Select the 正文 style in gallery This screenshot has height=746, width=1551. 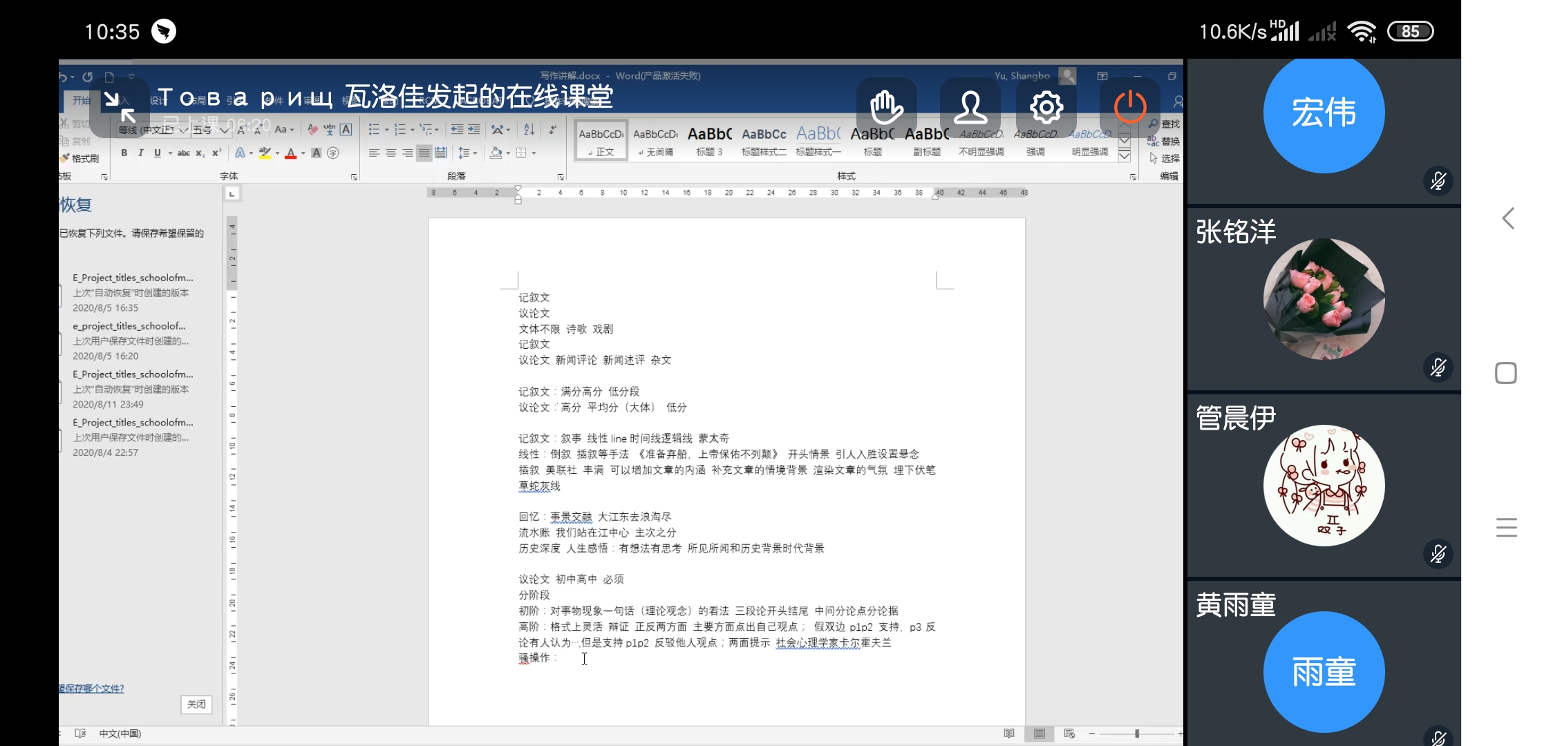pos(601,140)
